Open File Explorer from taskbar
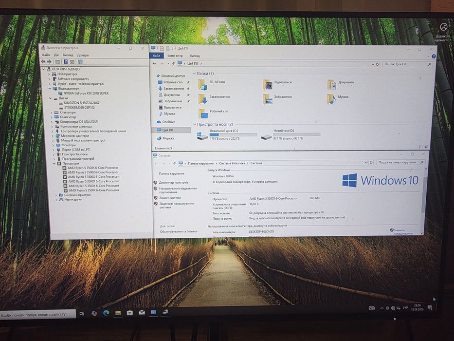 tap(118, 313)
